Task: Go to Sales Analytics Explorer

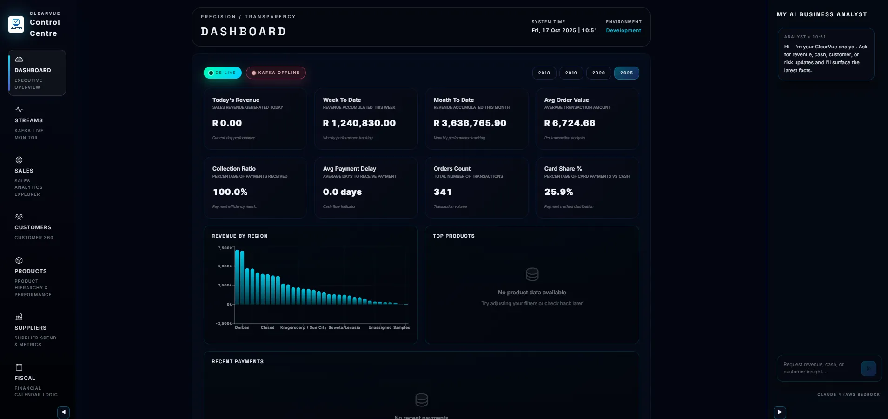Action: (x=37, y=177)
